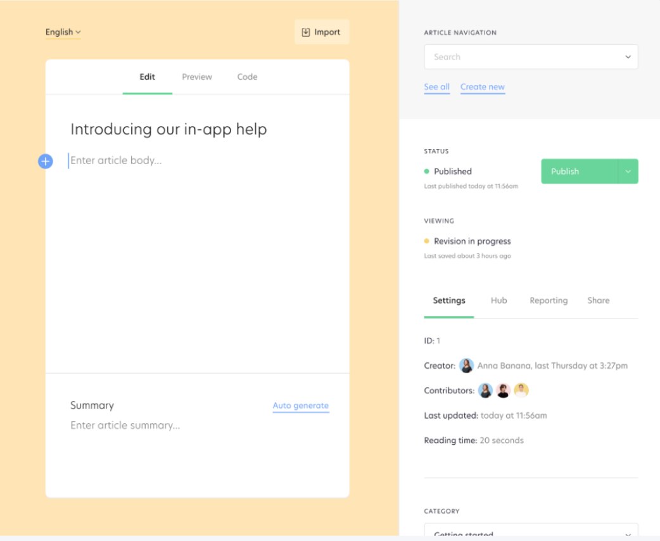
Task: Open the English language dropdown
Action: coord(63,32)
